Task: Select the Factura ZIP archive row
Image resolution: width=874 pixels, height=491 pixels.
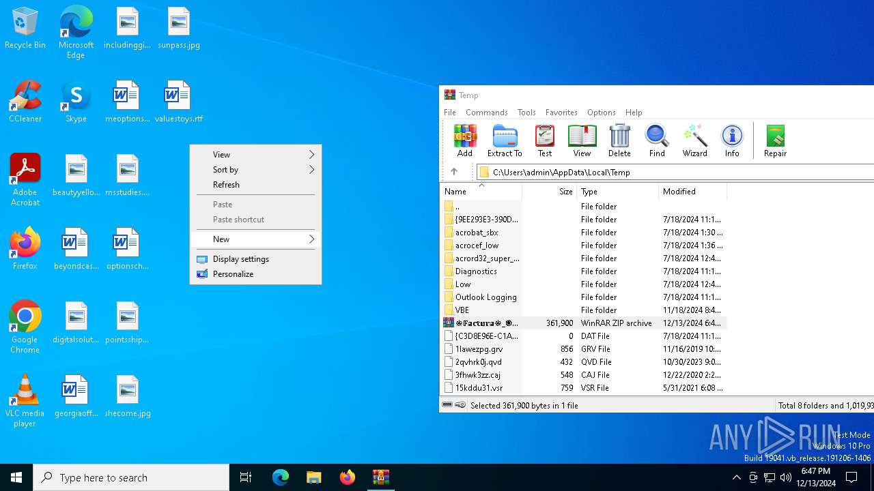Action: pyautogui.click(x=584, y=323)
